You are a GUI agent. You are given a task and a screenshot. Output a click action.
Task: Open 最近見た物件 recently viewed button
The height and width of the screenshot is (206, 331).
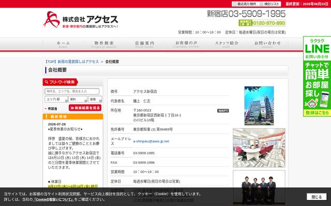[x=245, y=4]
